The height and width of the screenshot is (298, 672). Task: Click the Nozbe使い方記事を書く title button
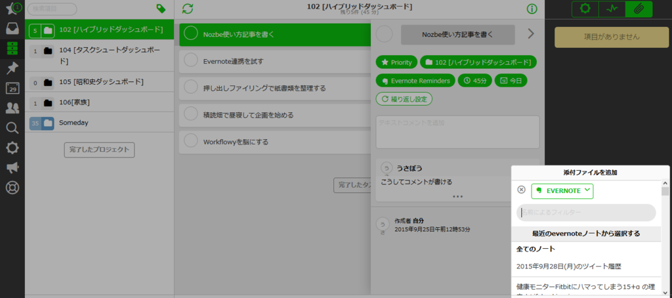click(457, 35)
